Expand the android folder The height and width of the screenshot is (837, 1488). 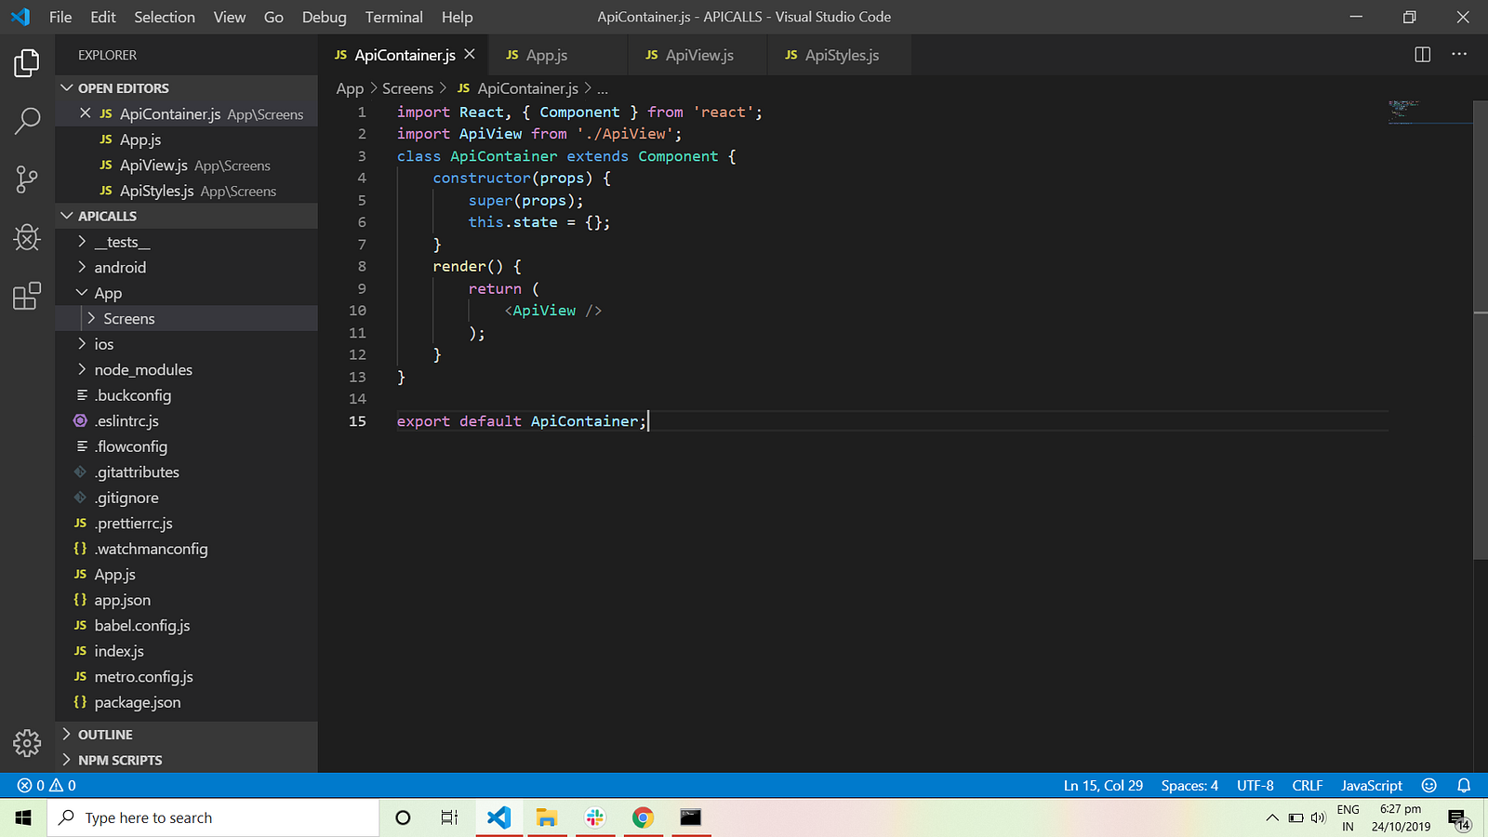[x=186, y=267]
